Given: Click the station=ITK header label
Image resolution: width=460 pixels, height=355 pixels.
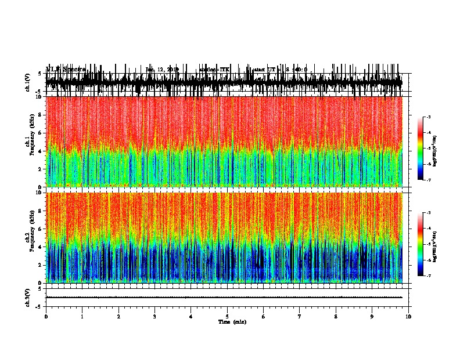Looking at the screenshot, I should 214,70.
